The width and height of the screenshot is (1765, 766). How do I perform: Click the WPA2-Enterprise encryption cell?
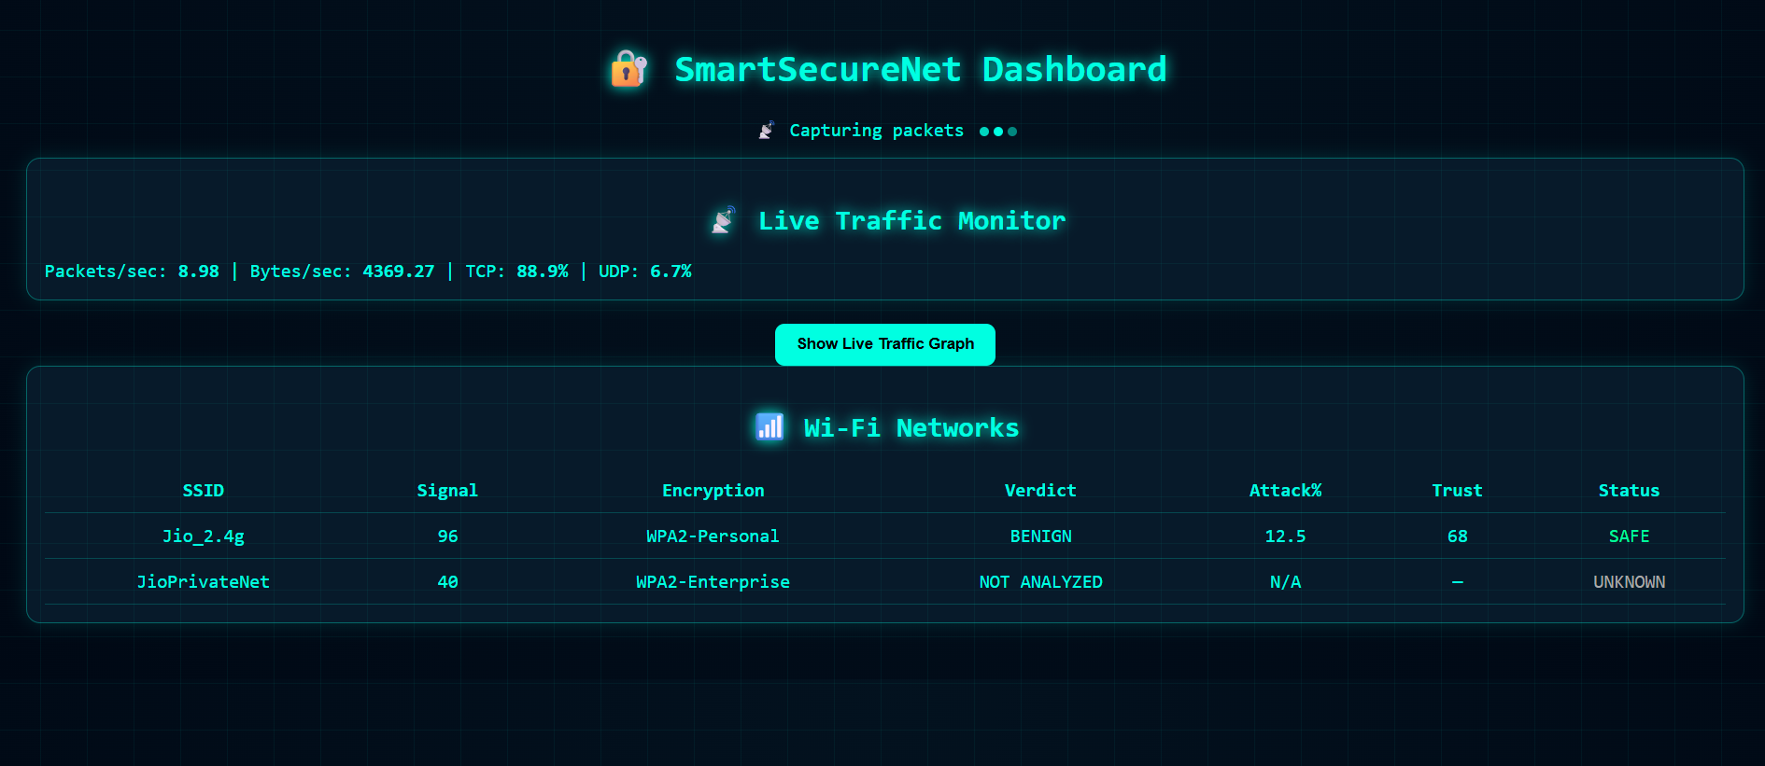(713, 582)
